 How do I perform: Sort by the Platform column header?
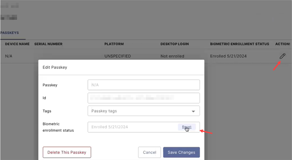[114, 44]
